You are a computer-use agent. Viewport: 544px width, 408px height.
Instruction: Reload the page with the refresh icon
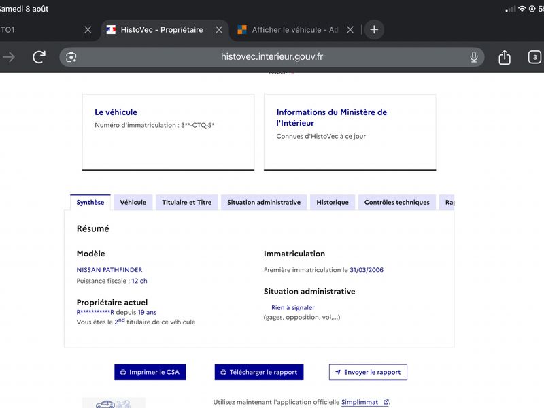point(39,57)
